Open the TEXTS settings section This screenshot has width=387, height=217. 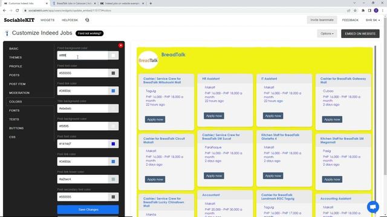pyautogui.click(x=14, y=119)
